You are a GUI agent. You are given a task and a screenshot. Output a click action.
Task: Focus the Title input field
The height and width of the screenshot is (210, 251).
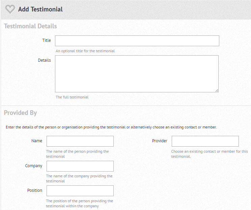(137, 41)
